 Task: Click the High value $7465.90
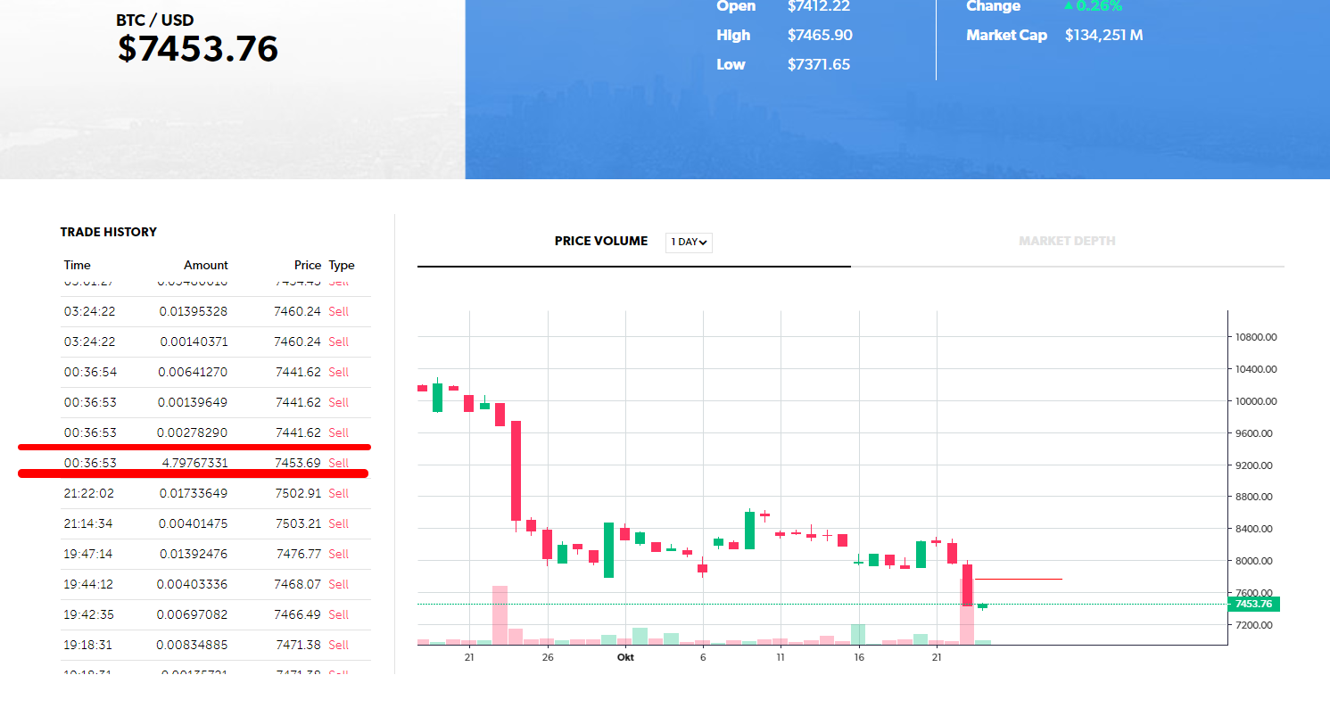[820, 36]
